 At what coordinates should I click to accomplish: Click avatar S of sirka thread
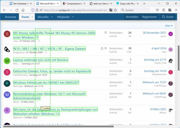click(7, 34)
